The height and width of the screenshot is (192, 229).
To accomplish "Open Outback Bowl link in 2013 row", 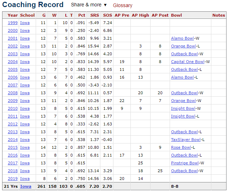I will point(184,132).
